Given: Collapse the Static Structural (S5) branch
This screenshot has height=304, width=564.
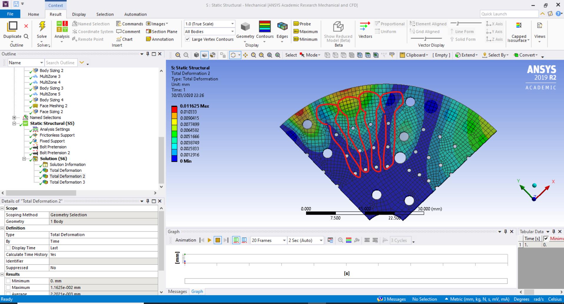Looking at the screenshot, I should pyautogui.click(x=14, y=123).
